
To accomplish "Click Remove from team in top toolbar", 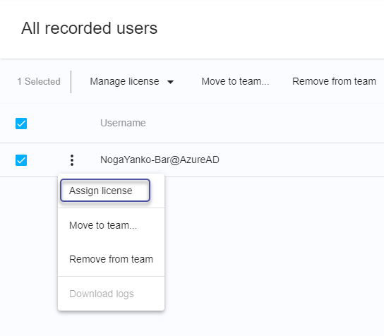I will 334,82.
